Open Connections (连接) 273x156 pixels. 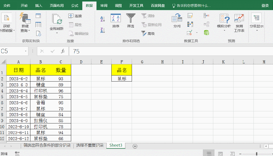click(75, 16)
